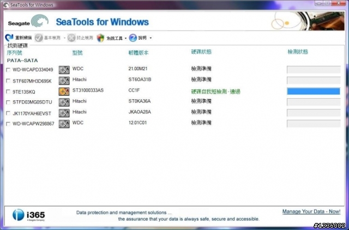This screenshot has height=230, width=349.
Task: Tick the checkbox for drive WD-WCAPW298867
Action: 8,124
